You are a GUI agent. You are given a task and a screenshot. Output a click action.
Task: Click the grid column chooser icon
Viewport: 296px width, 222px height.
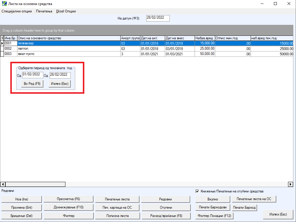pos(2,38)
